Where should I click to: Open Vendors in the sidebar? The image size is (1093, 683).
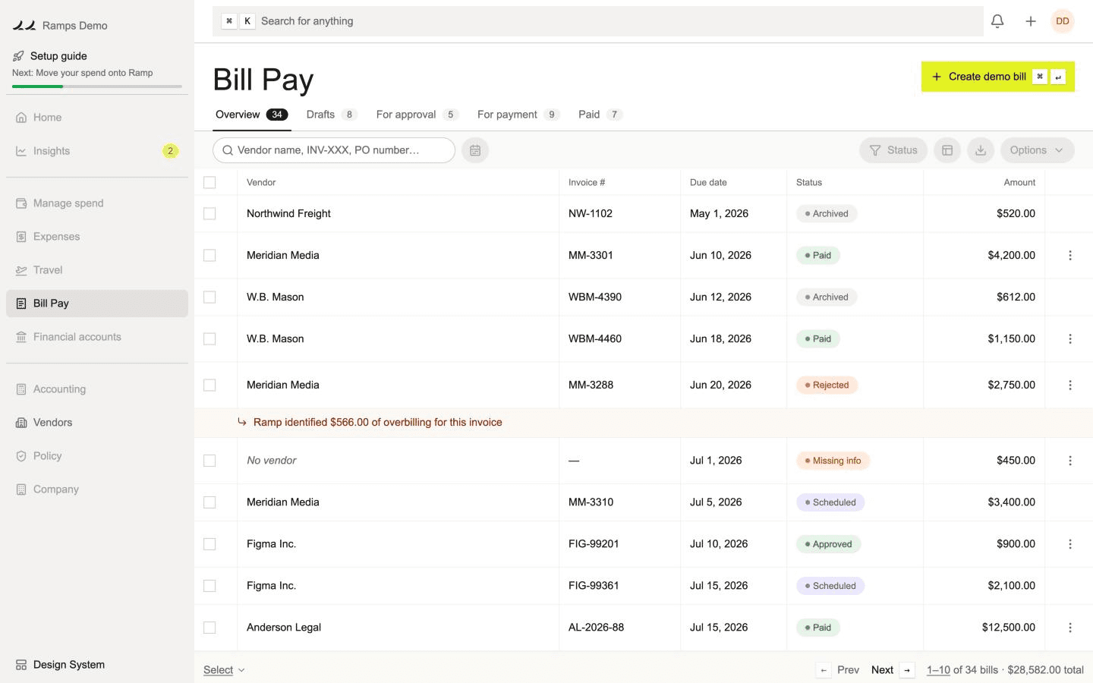coord(97,423)
